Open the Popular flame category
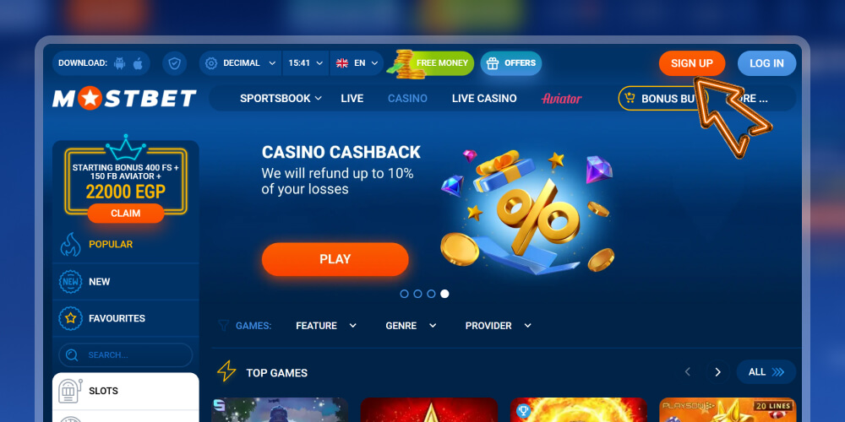 point(126,245)
